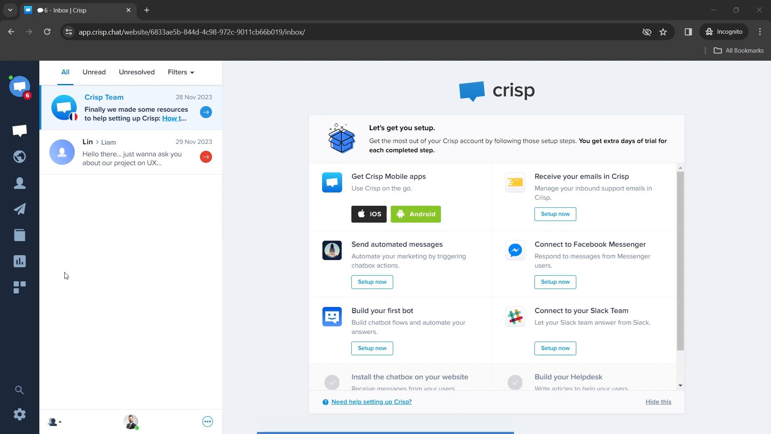This screenshot has width=771, height=434.
Task: Toggle the All inbox filter
Action: tap(65, 72)
